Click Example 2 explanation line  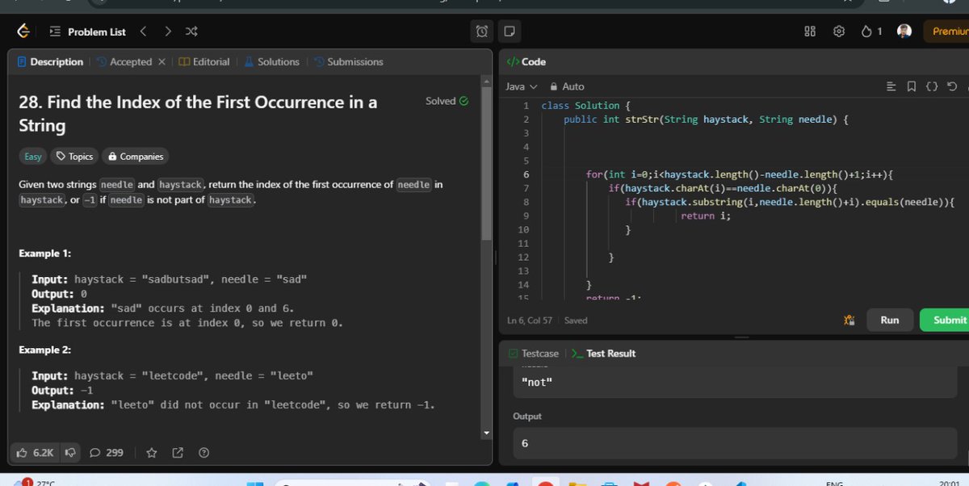pos(233,405)
